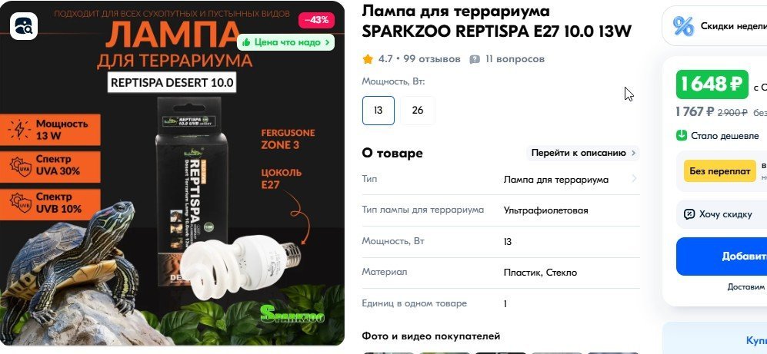Click the −43% discount badge
Screen dimensions: 767x354
pos(316,21)
